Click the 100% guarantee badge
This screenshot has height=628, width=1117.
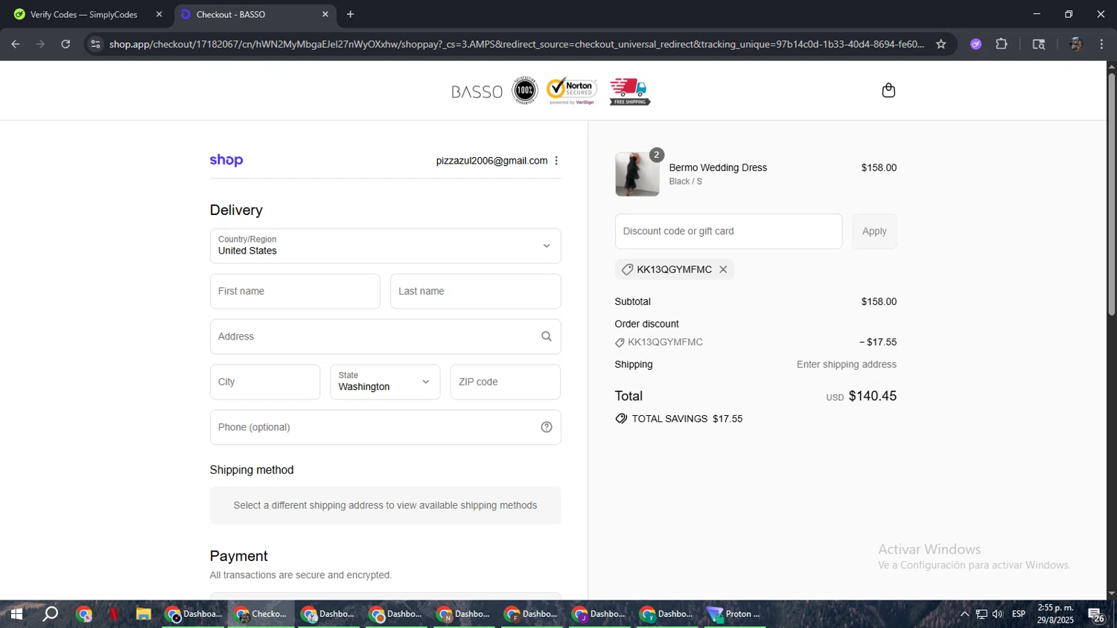point(525,91)
